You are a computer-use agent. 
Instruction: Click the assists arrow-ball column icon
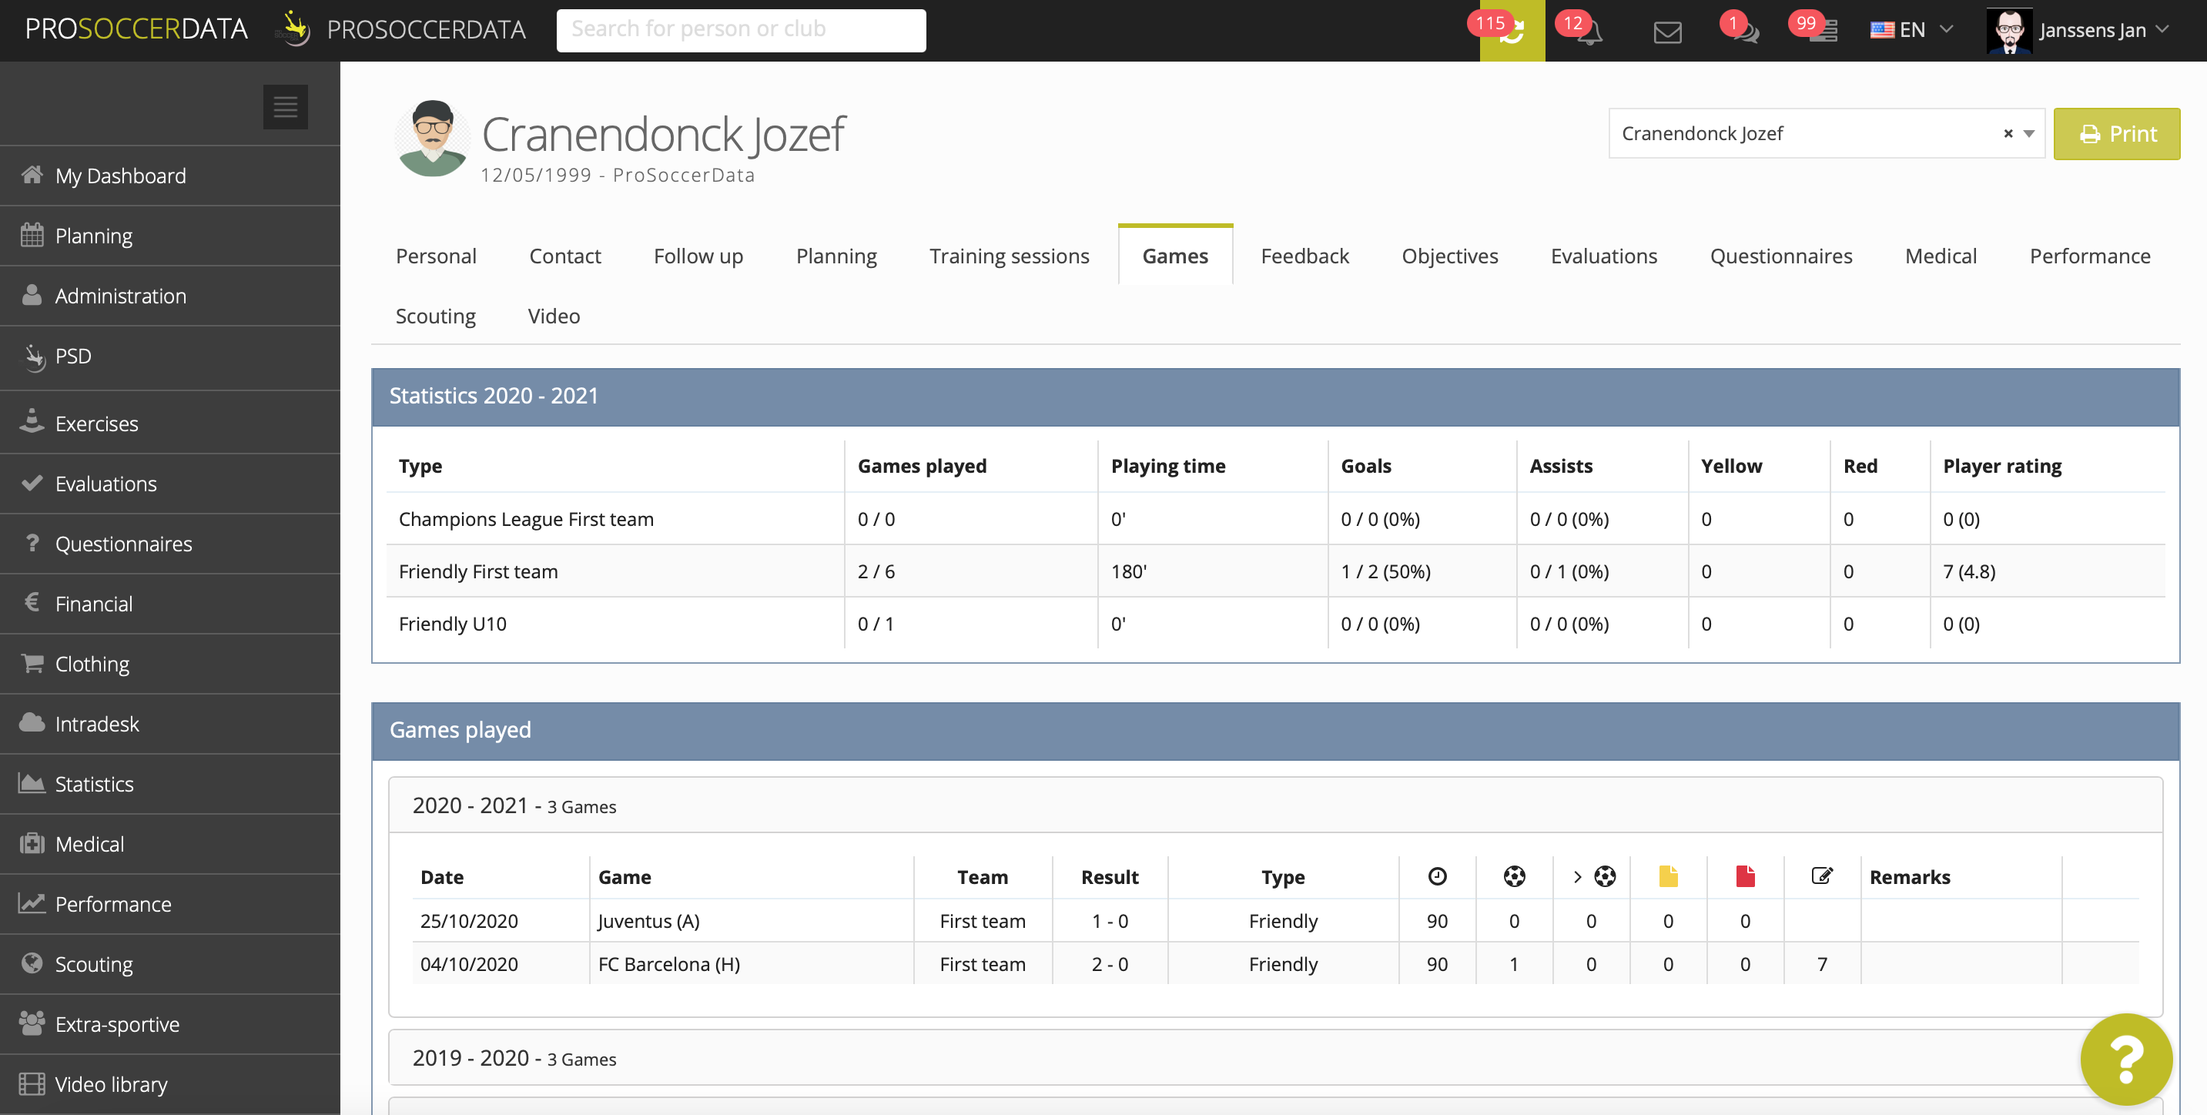(x=1595, y=876)
